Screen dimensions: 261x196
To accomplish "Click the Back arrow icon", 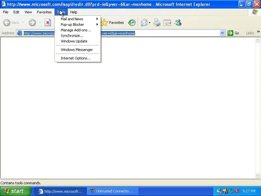I will tap(7, 23).
